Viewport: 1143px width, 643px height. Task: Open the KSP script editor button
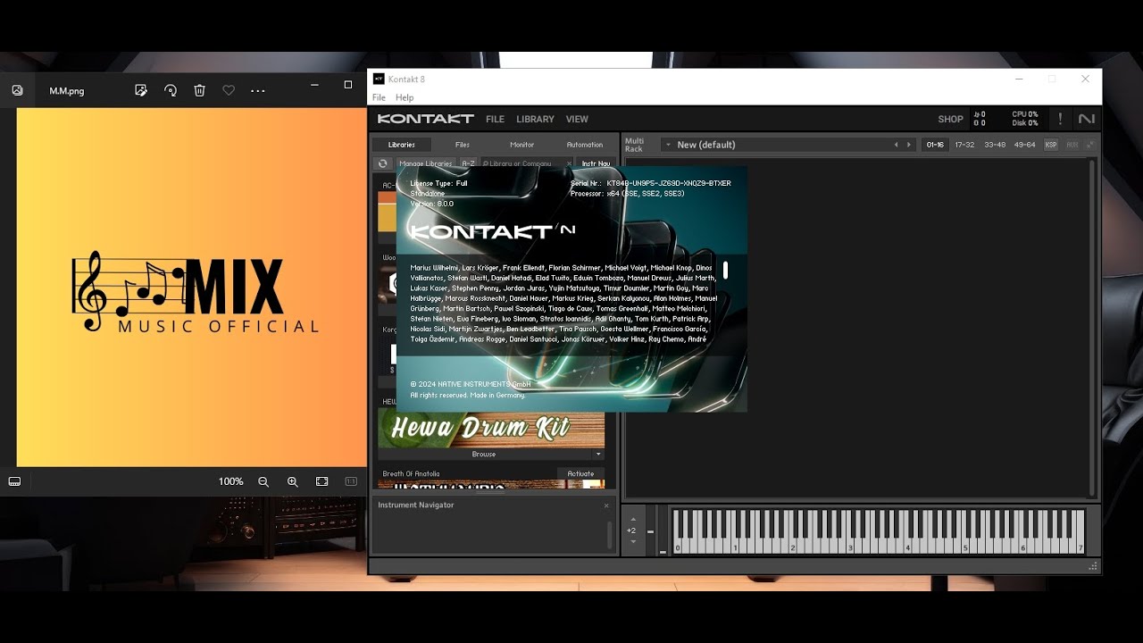pyautogui.click(x=1051, y=145)
